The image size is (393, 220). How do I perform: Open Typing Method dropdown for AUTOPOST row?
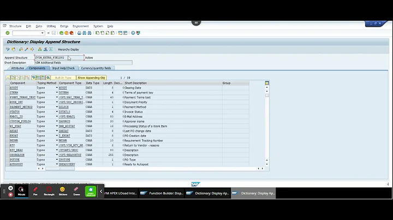pos(57,164)
